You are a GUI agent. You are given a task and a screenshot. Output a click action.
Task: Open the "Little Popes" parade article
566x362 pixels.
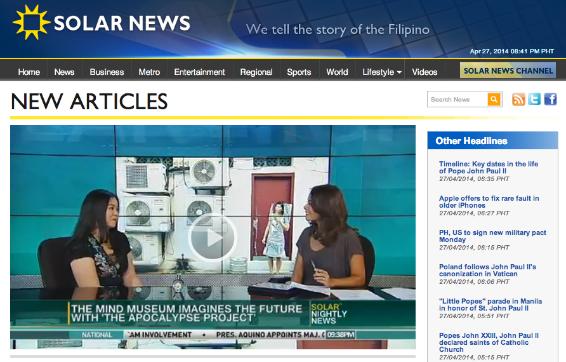[x=490, y=305]
